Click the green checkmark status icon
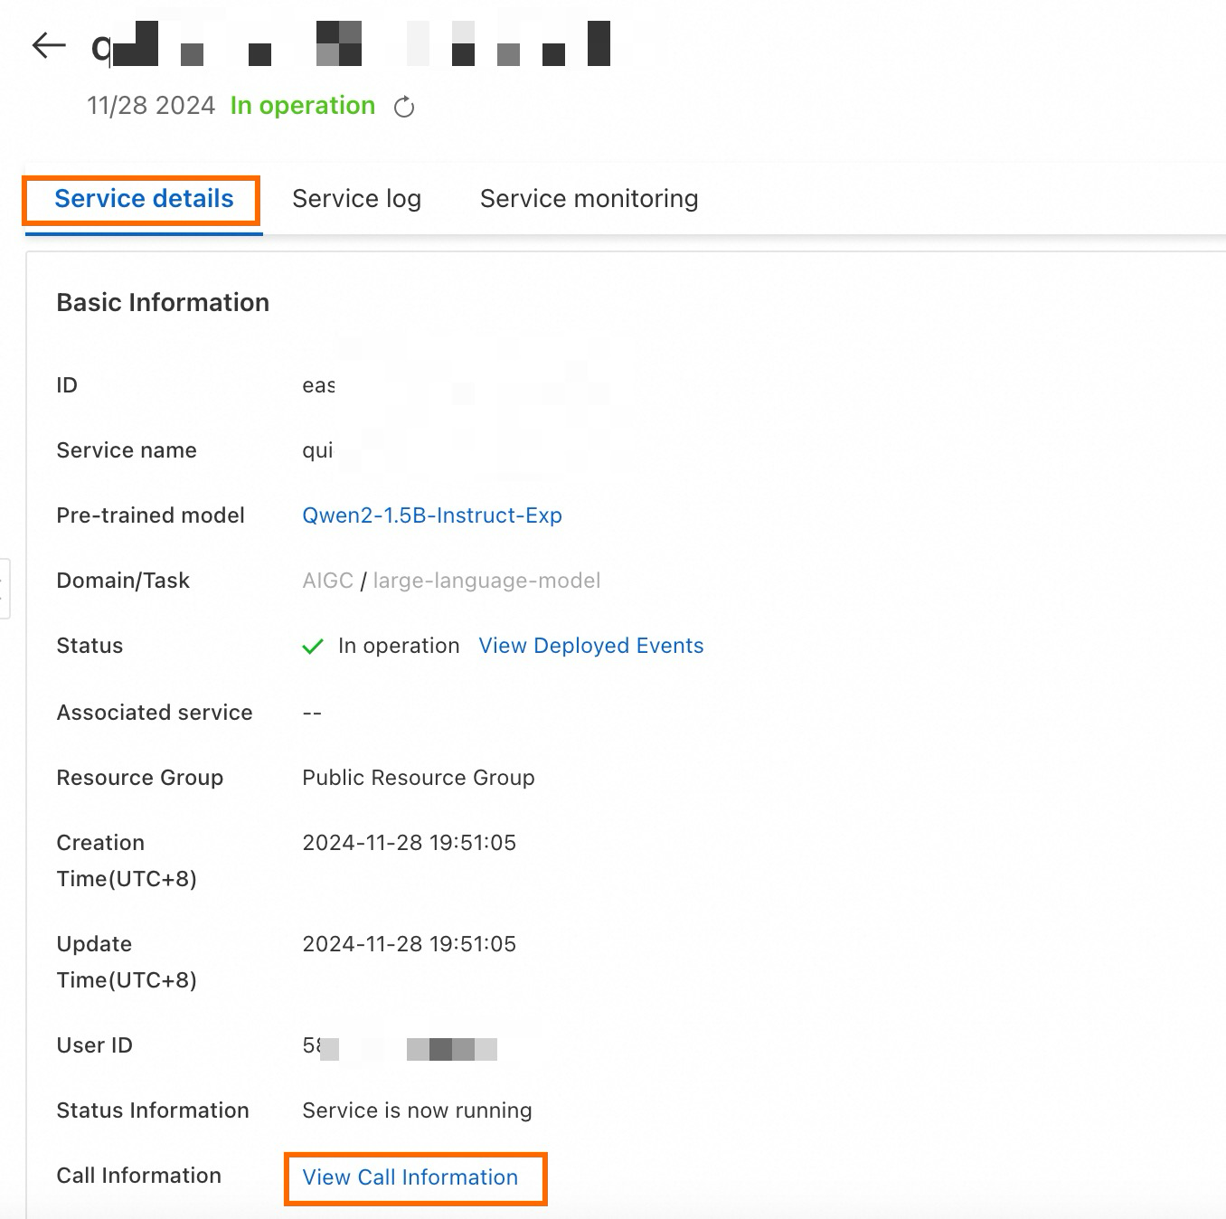1226x1219 pixels. (x=313, y=647)
